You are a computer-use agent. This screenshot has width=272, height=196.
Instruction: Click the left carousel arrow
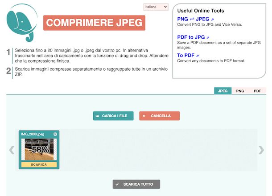12,150
